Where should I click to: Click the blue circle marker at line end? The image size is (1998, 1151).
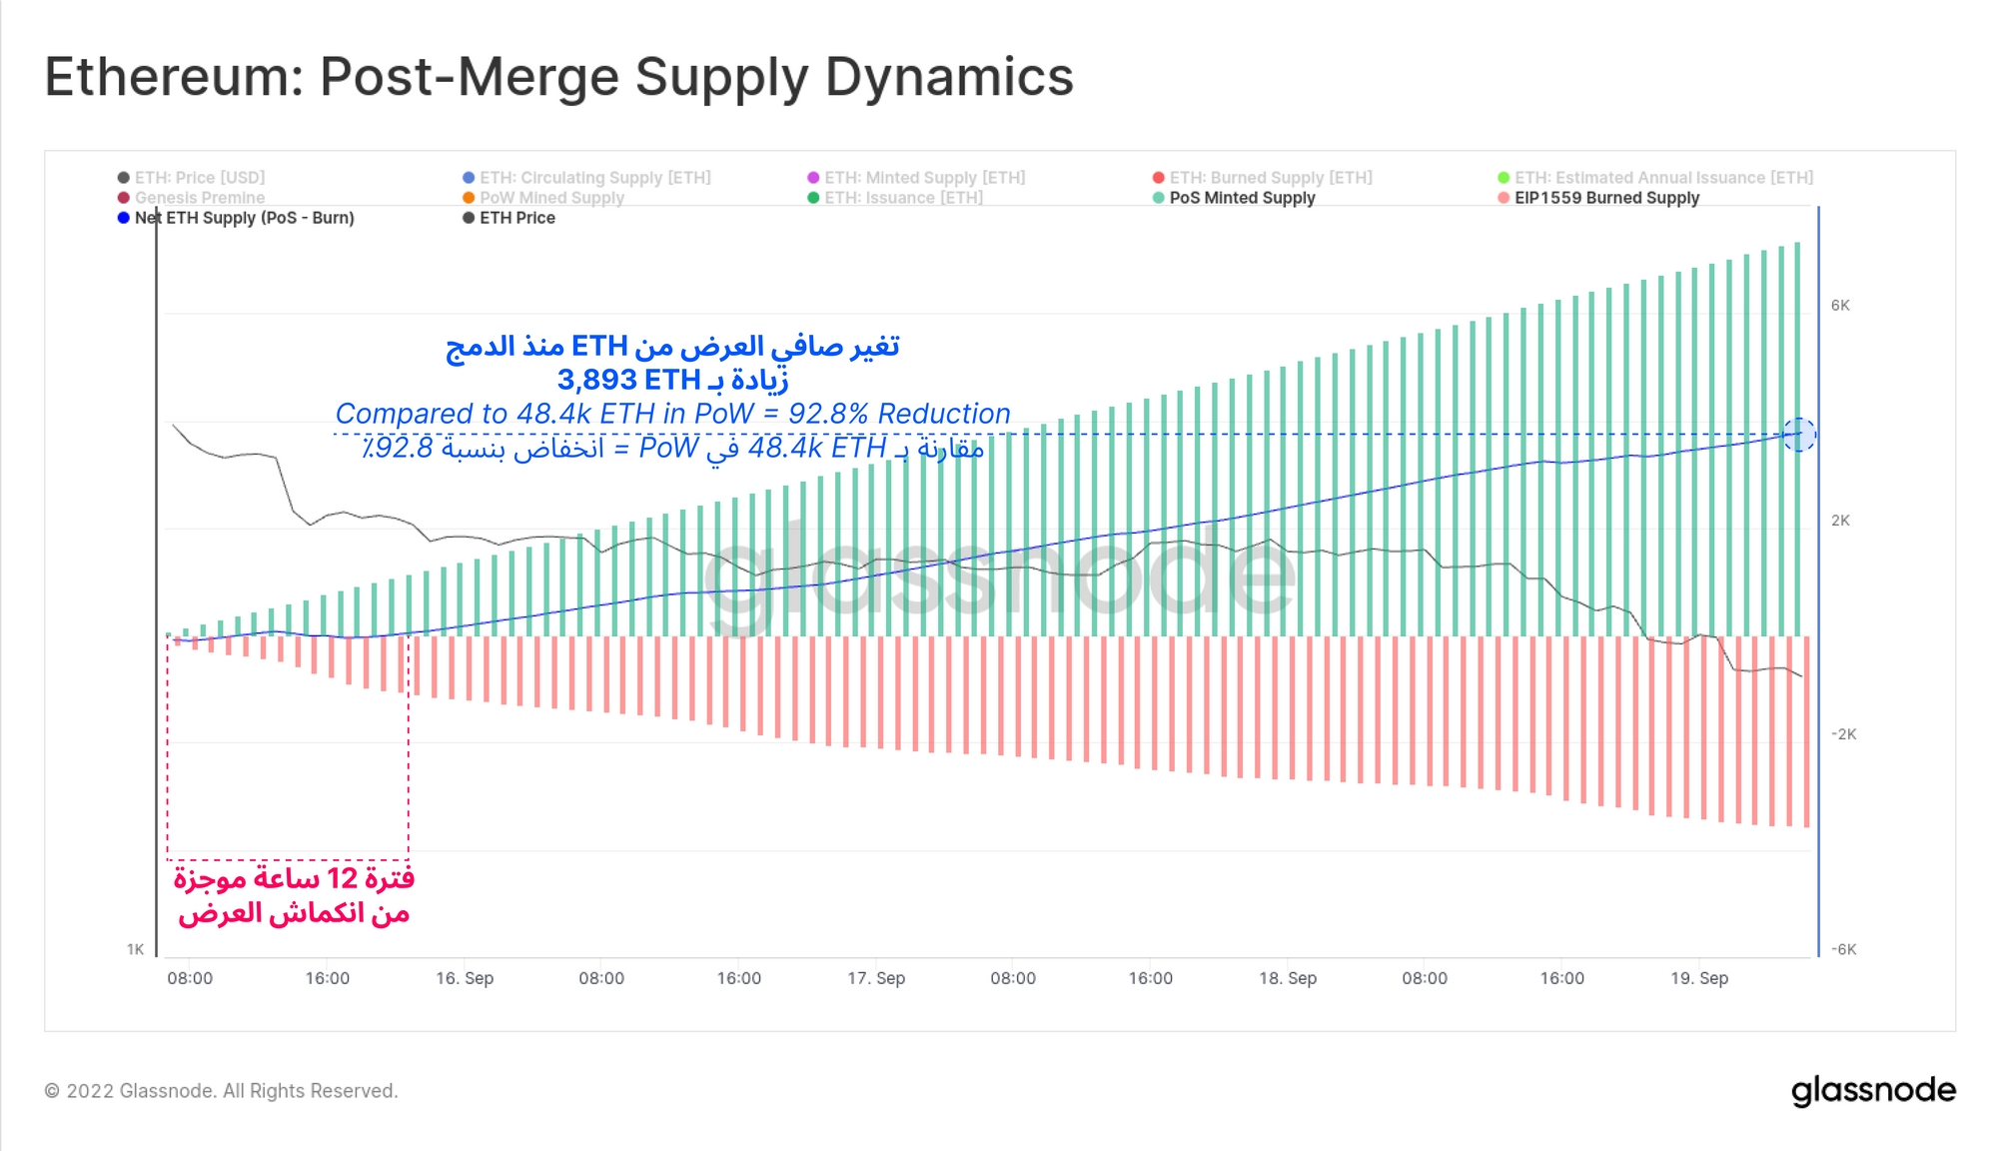(1799, 435)
